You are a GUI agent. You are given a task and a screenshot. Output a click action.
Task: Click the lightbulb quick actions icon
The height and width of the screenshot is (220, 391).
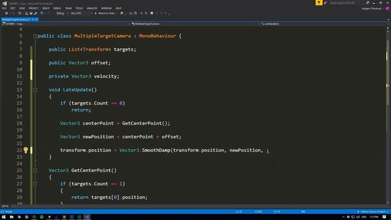(26, 150)
